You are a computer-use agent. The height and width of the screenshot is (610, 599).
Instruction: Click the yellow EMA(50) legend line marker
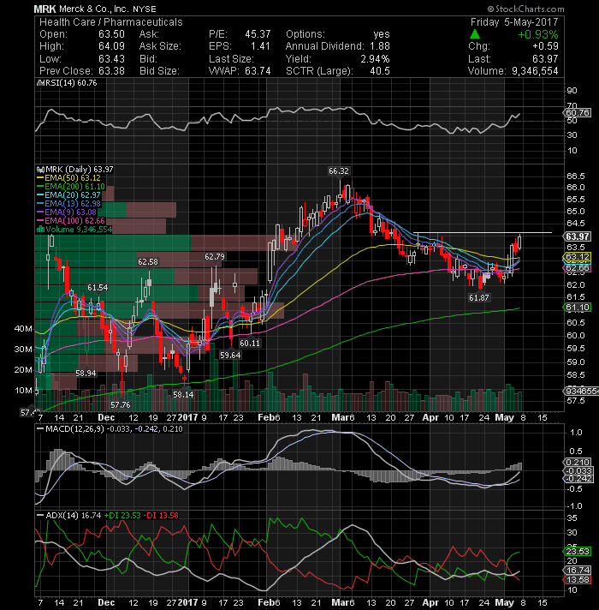point(40,178)
